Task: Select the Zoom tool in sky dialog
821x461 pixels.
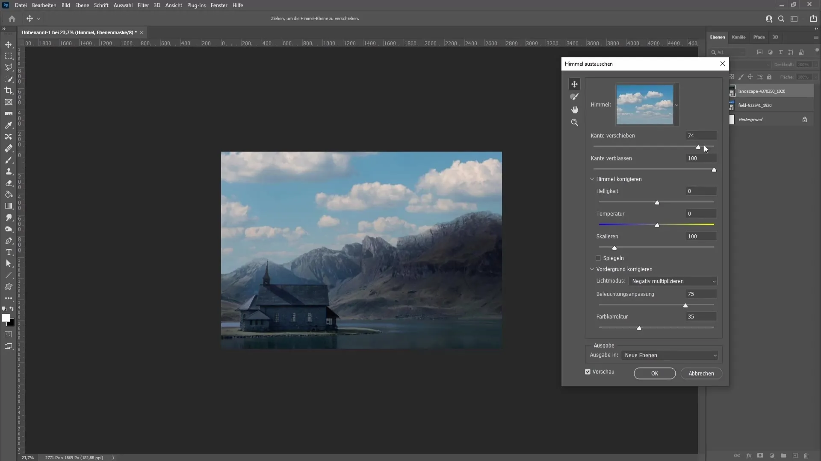Action: click(x=574, y=123)
